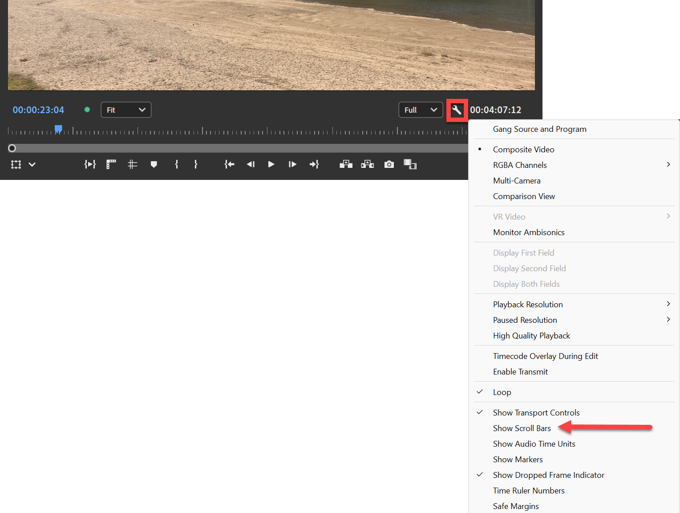The image size is (680, 513).
Task: Open the Full playback resolution dropdown
Action: tap(420, 110)
